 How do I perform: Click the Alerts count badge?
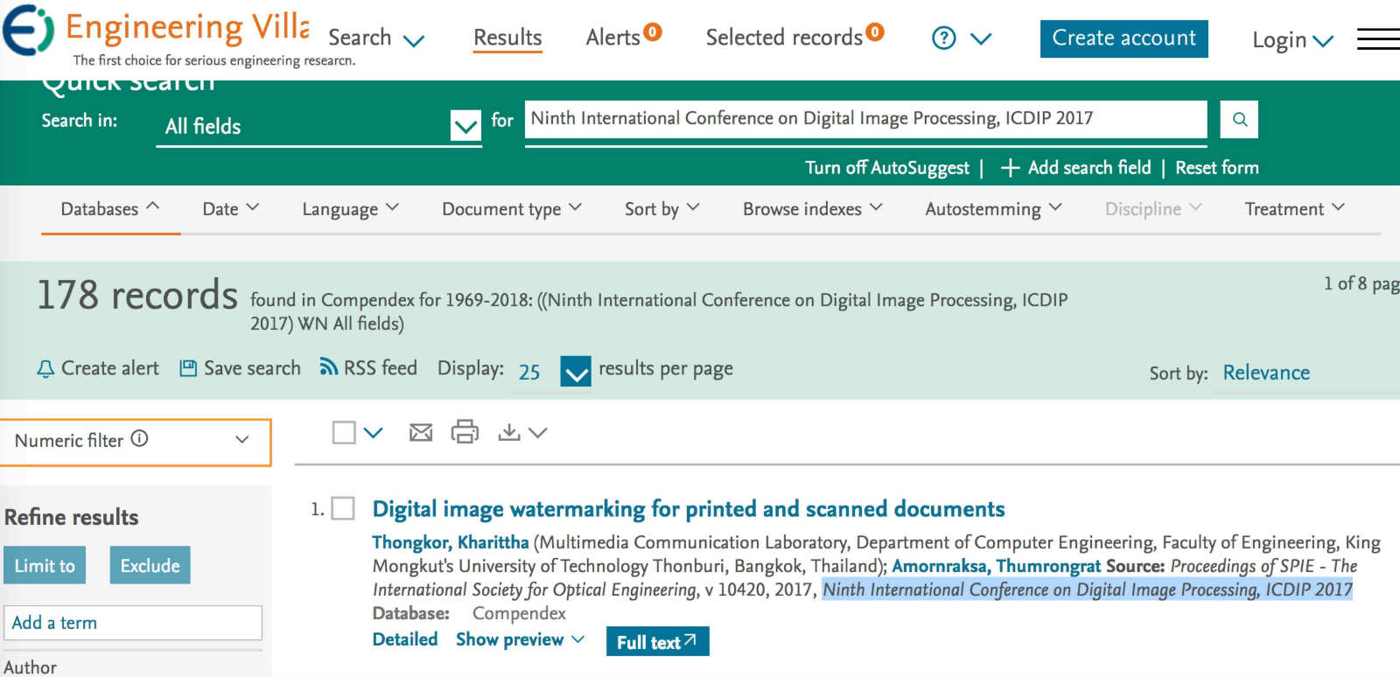(652, 32)
